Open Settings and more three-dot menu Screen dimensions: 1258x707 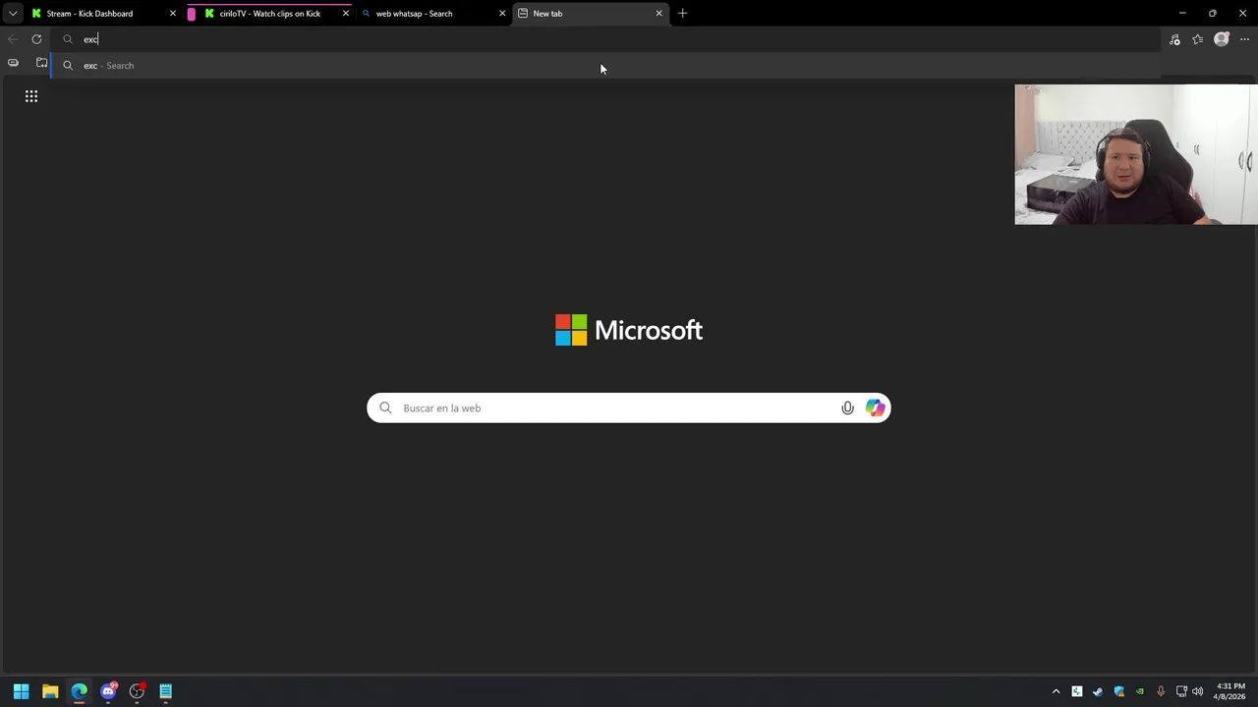[x=1245, y=39]
